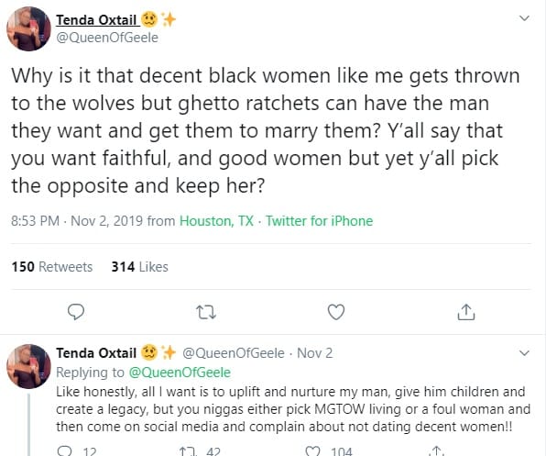546x456 pixels.
Task: Open the Twitter for iPhone source link
Action: [x=320, y=221]
